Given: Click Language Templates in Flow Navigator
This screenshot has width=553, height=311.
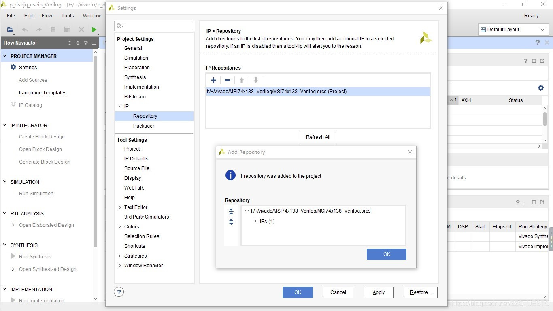Looking at the screenshot, I should pos(43,93).
